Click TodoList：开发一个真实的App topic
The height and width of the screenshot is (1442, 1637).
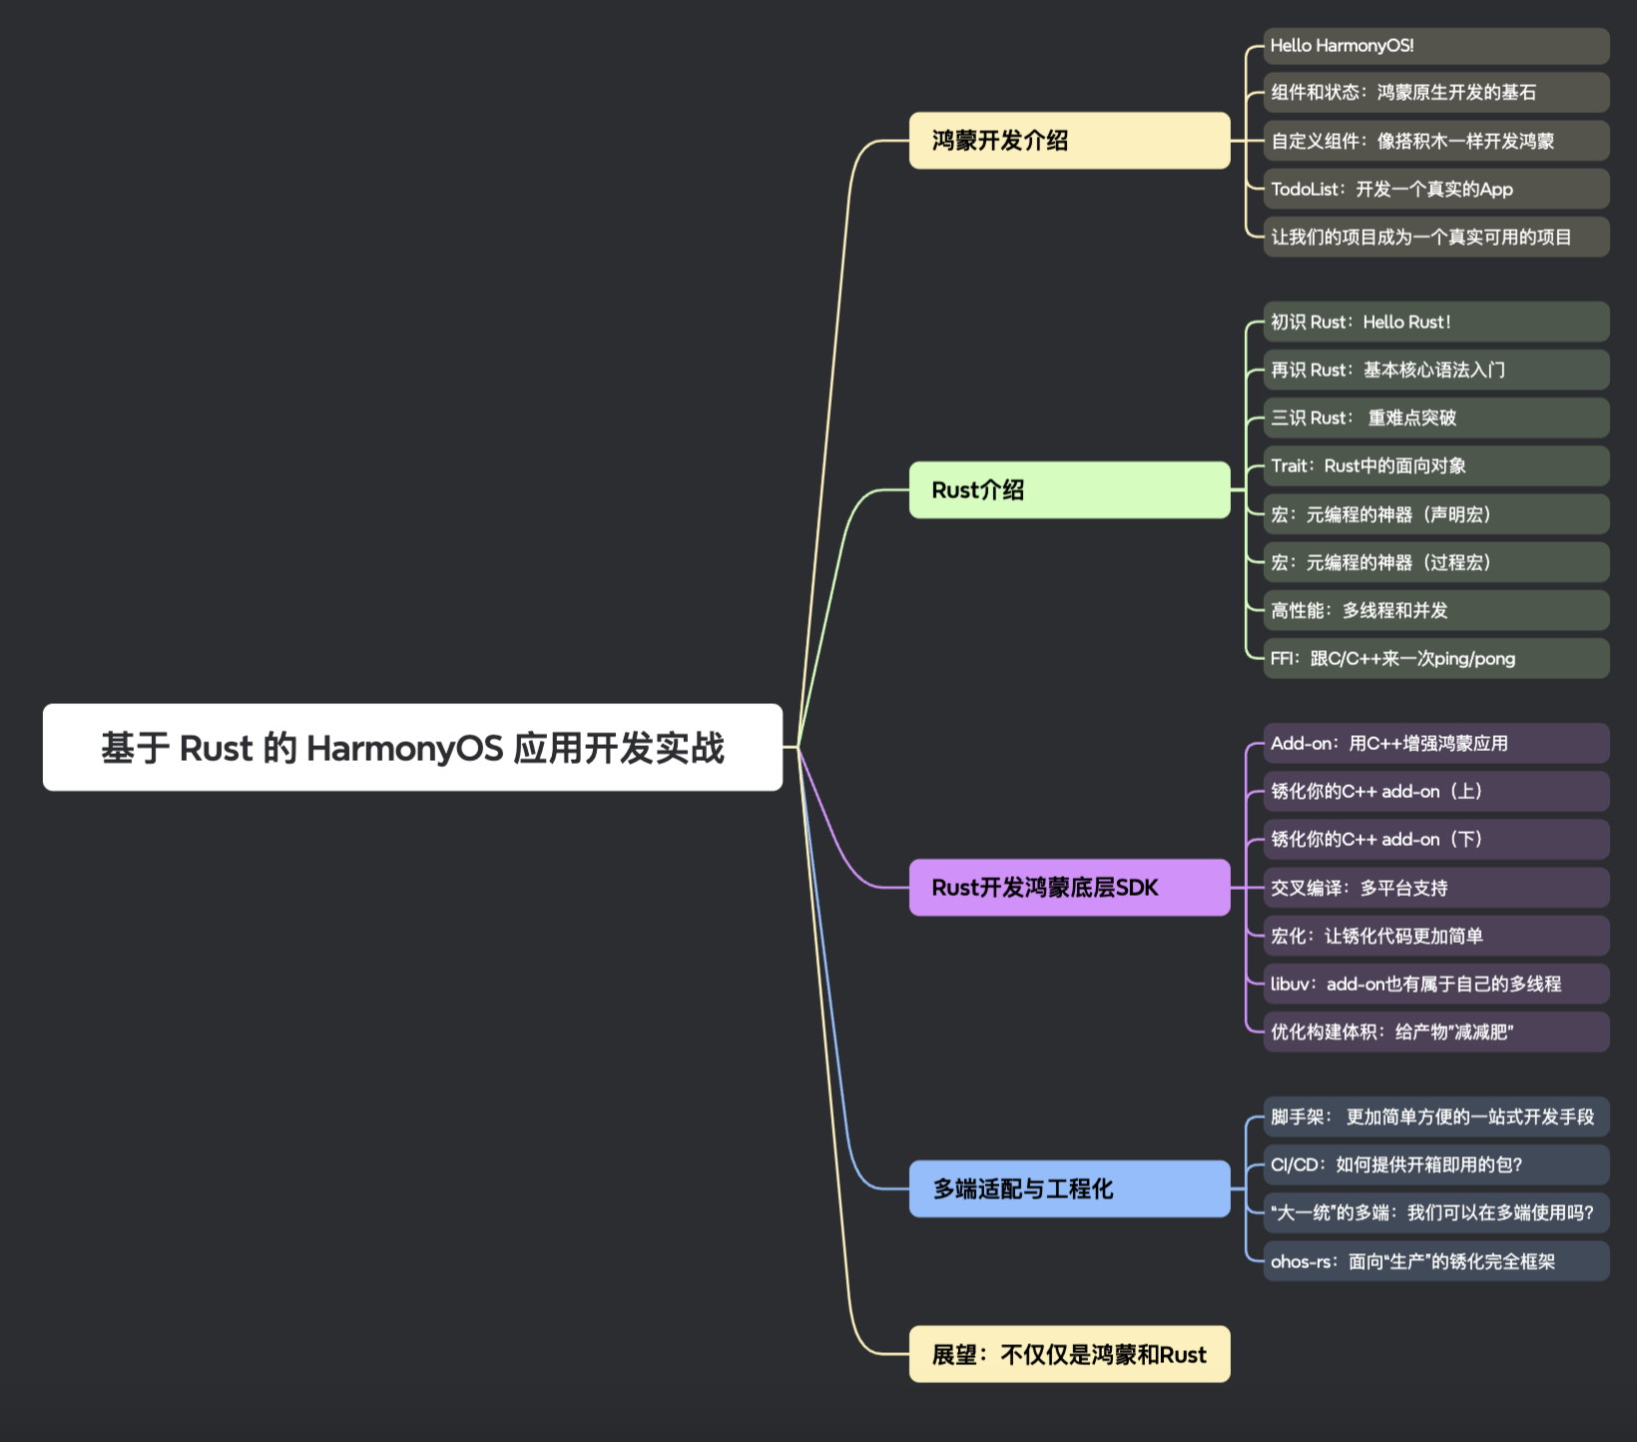[1436, 189]
